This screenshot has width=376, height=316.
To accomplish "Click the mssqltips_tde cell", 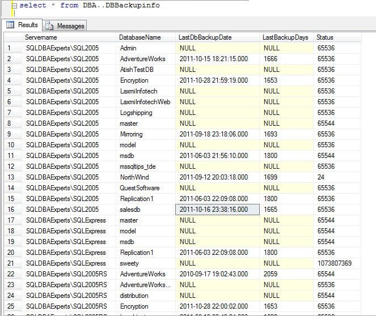I will coord(146,166).
